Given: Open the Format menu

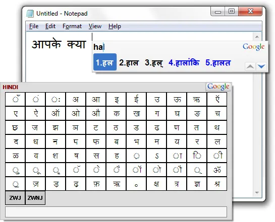Looking at the screenshot, I should [72, 26].
